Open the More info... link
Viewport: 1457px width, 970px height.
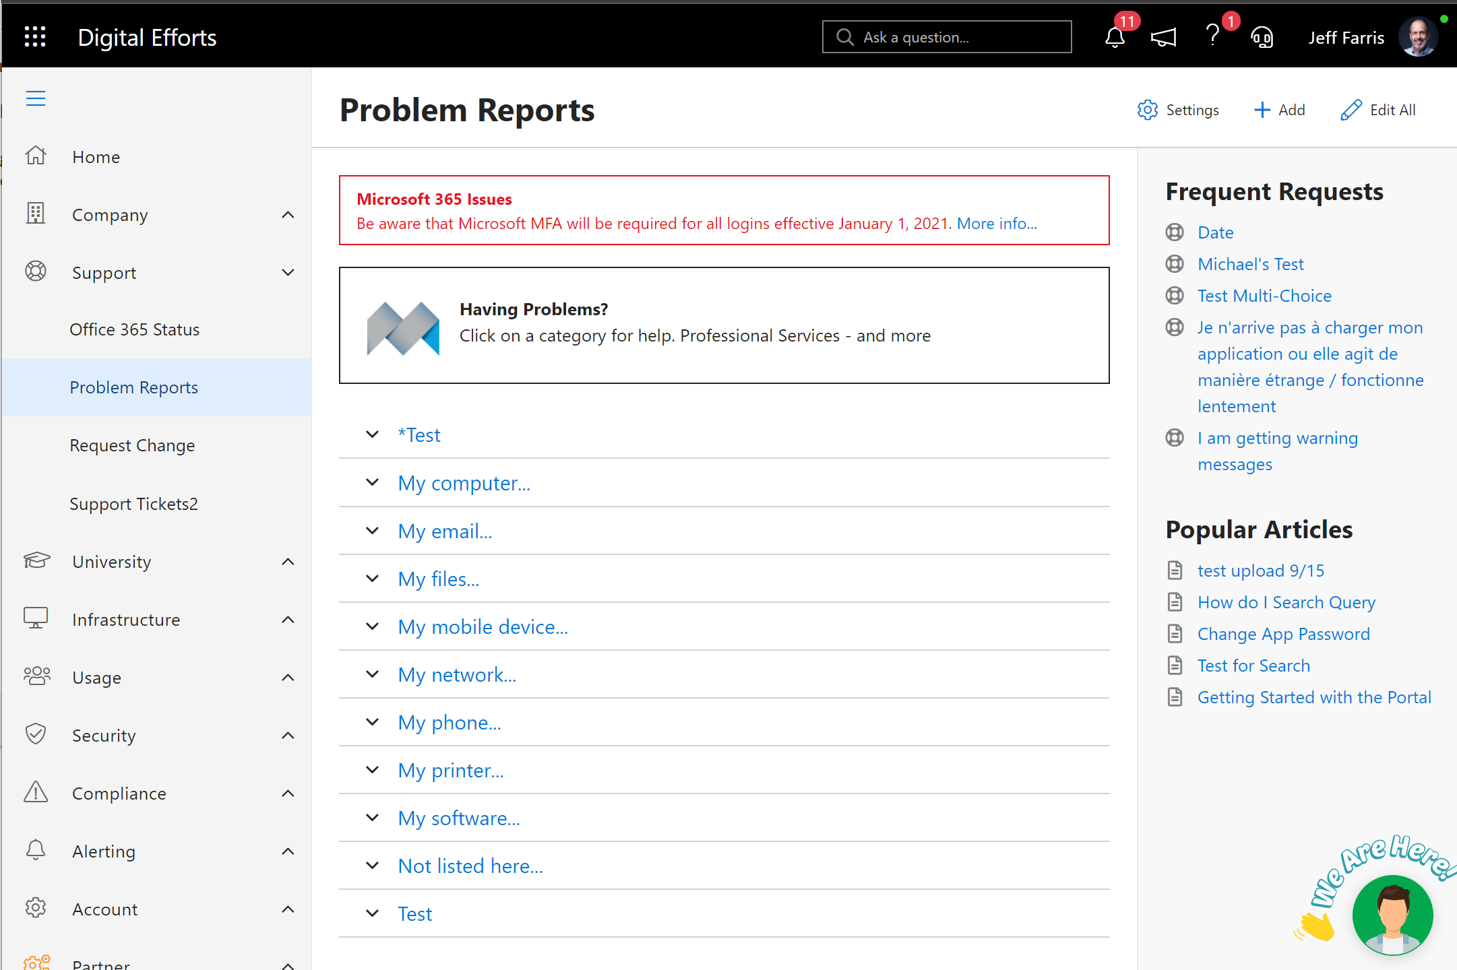click(x=997, y=224)
